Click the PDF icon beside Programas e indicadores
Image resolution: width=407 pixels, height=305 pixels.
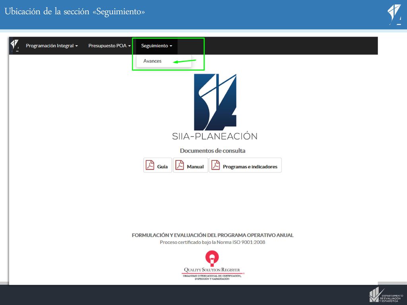(x=215, y=165)
